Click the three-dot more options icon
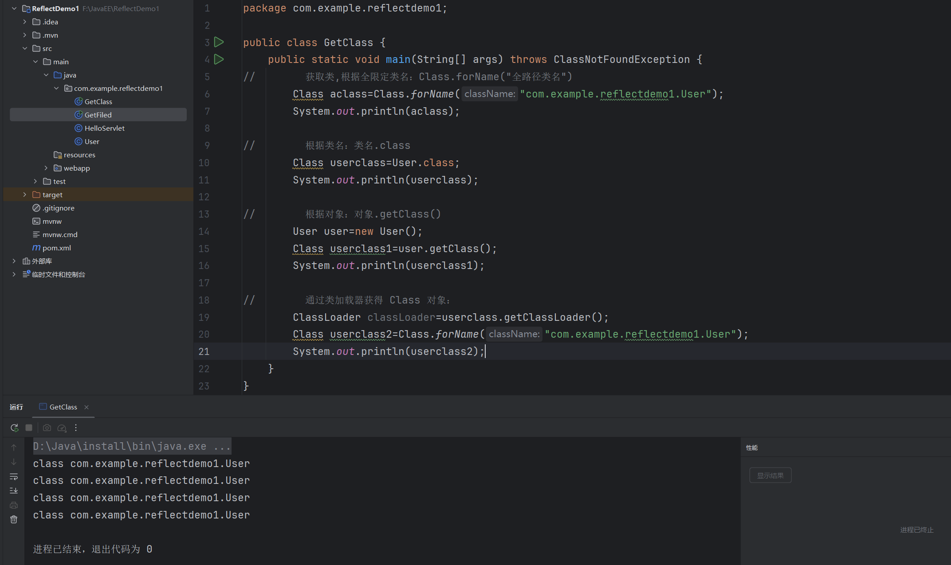Image resolution: width=951 pixels, height=565 pixels. (x=76, y=428)
